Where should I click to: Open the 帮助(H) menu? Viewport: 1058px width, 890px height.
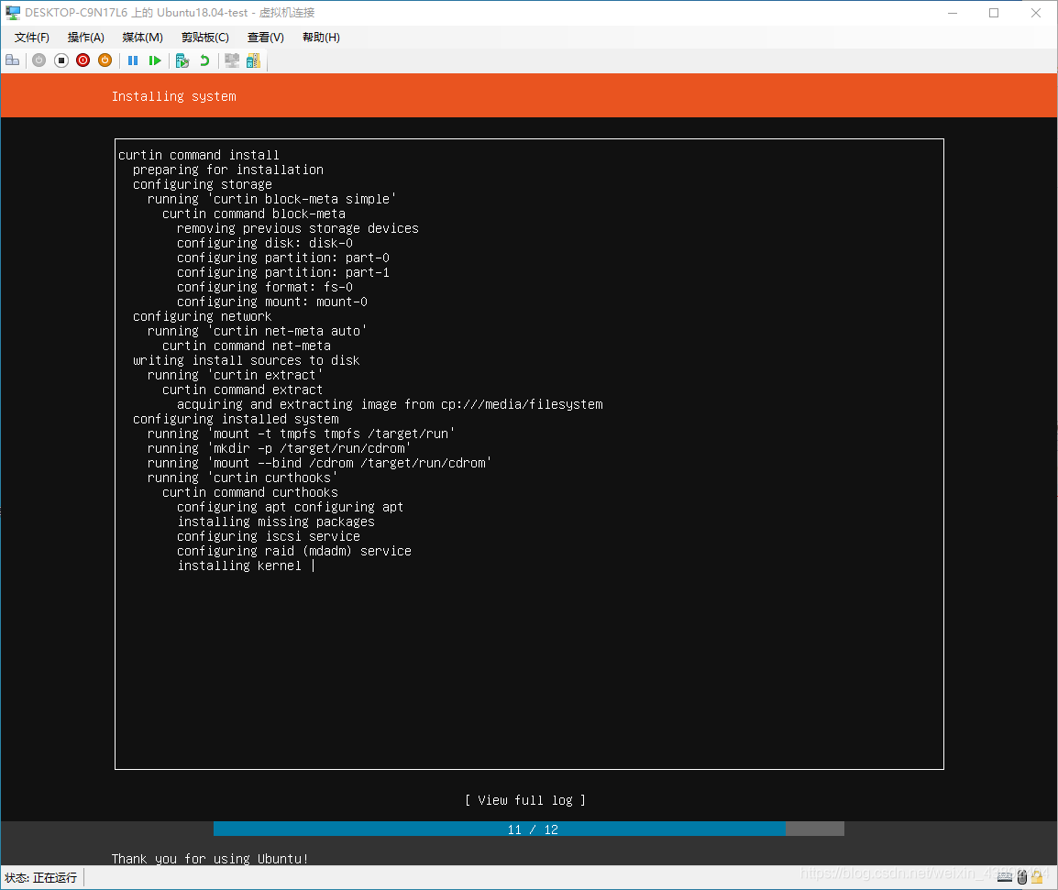321,38
